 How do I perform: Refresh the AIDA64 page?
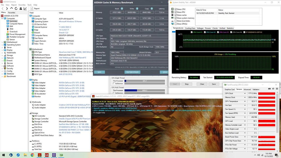(16, 8)
